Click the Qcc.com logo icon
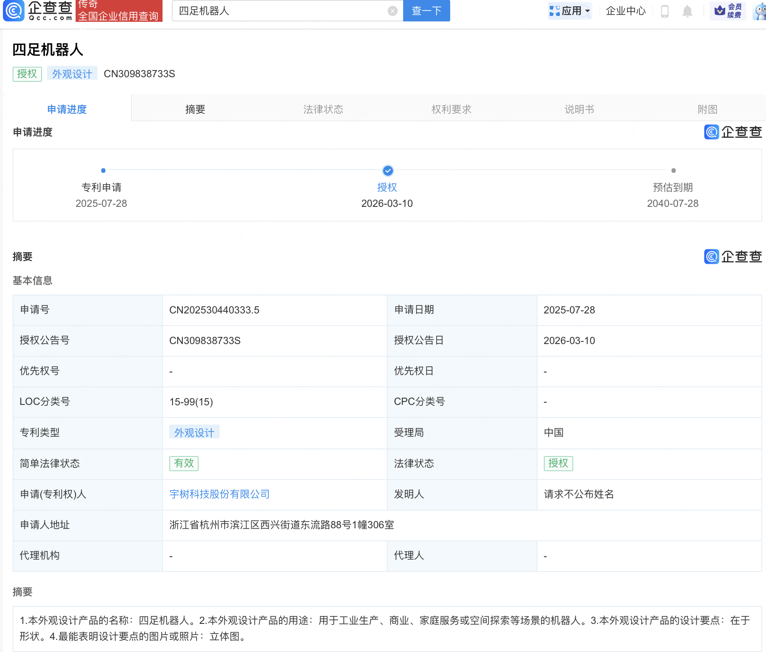This screenshot has width=766, height=652. [14, 10]
